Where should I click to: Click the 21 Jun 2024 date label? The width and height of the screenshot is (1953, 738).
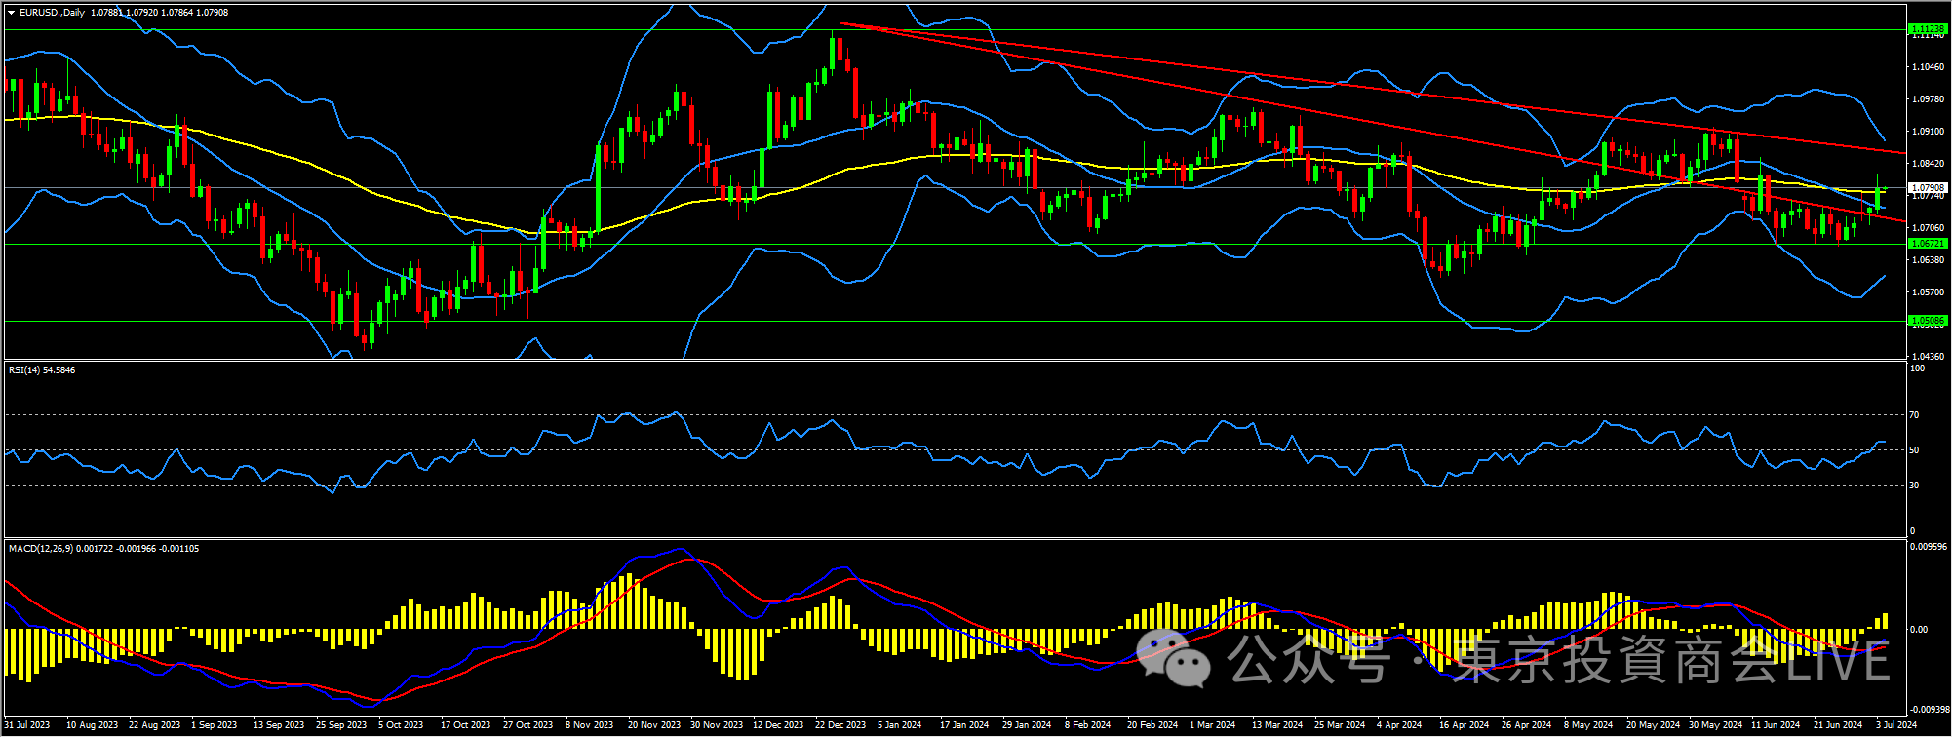[x=1838, y=725]
